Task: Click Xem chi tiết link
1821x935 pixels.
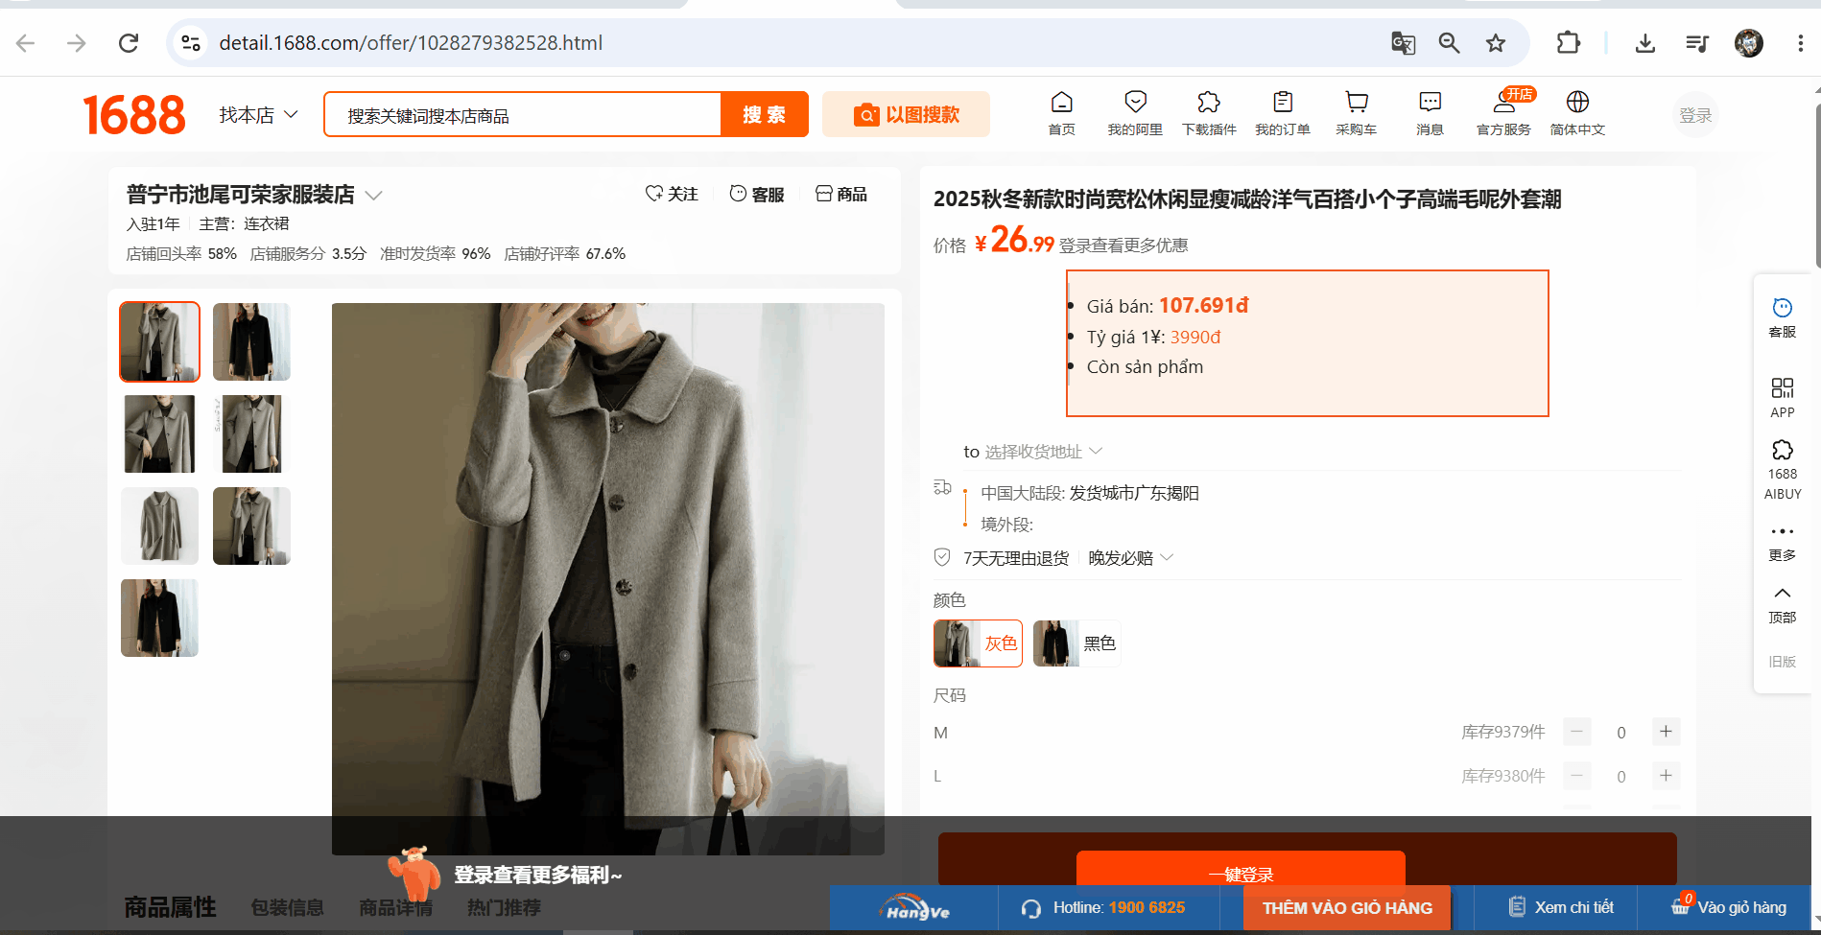Action: 1562,907
